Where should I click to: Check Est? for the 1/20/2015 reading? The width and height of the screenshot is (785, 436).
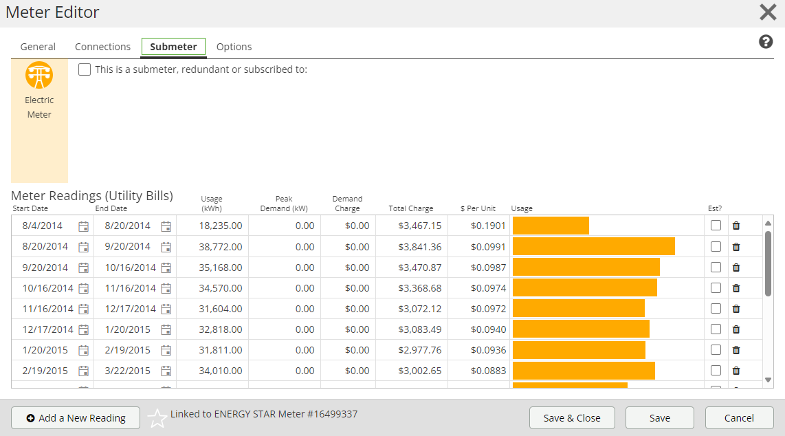tap(716, 349)
